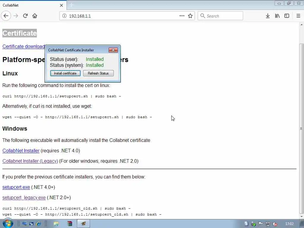Click the forward navigation arrow
The image size is (304, 228).
16,16
